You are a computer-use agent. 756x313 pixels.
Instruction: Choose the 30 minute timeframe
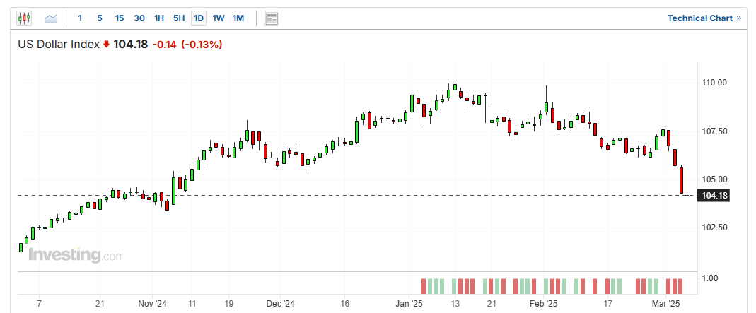coord(139,18)
